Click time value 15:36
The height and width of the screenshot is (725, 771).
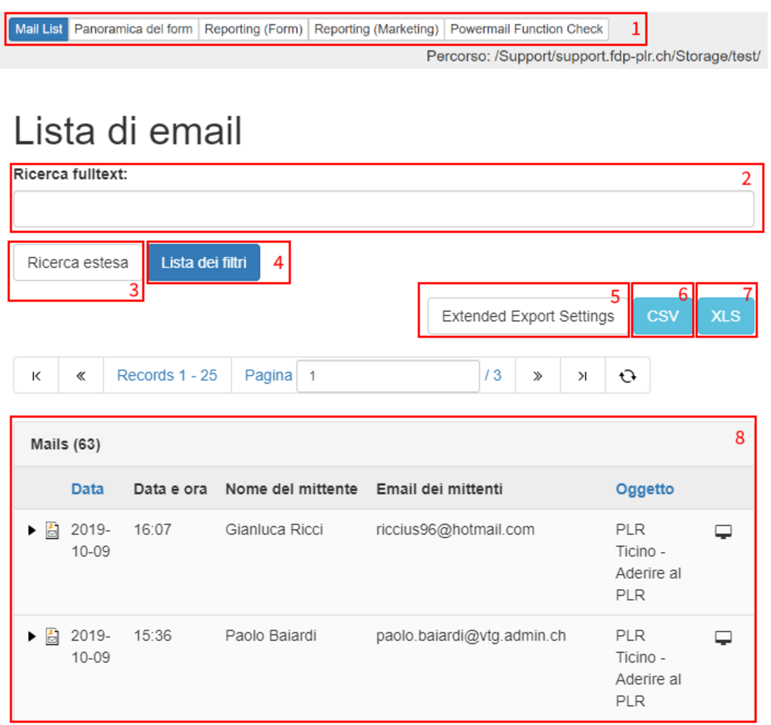coord(152,636)
